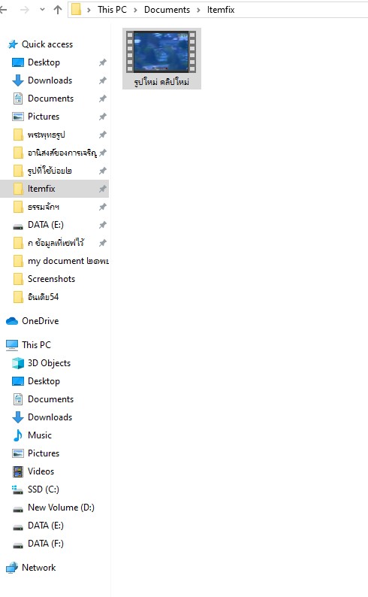
Task: Click the OneDrive cloud icon
Action: pos(12,321)
